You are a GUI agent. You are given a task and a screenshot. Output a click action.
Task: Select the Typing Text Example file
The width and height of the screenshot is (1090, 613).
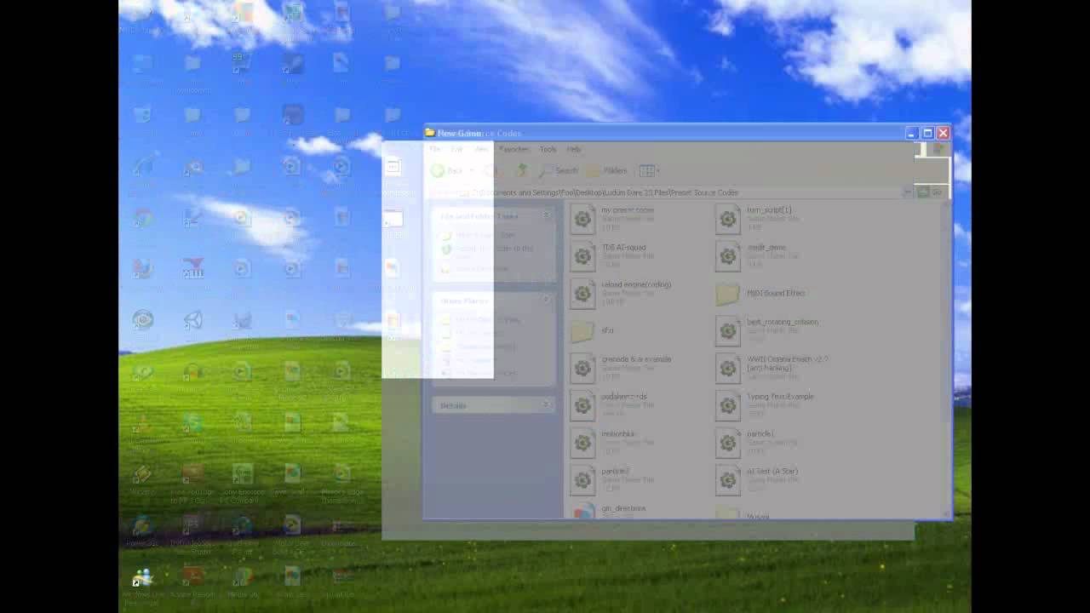(765, 405)
